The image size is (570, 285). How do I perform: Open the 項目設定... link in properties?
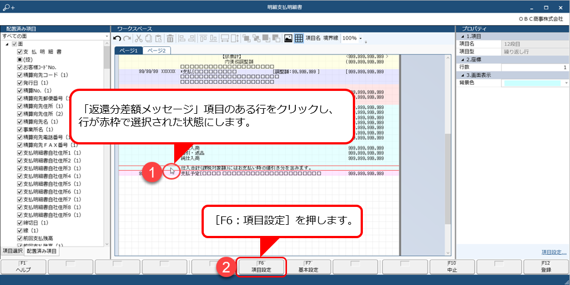click(x=554, y=252)
